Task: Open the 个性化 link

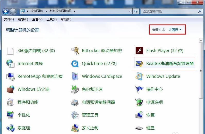Action: [24, 115]
